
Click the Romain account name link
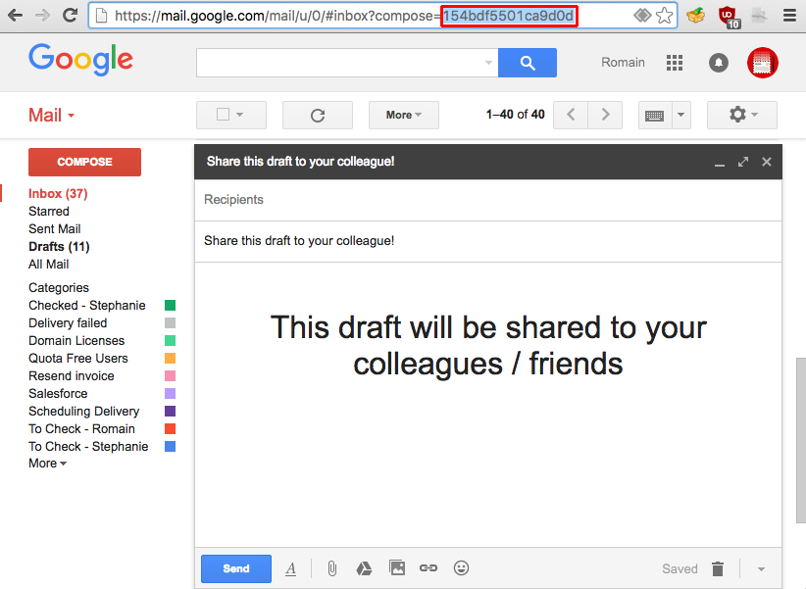[623, 62]
